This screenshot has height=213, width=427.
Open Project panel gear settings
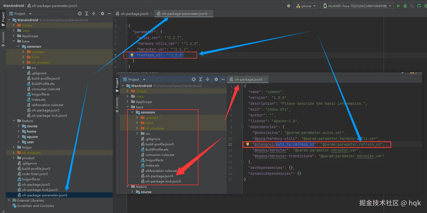(102, 14)
